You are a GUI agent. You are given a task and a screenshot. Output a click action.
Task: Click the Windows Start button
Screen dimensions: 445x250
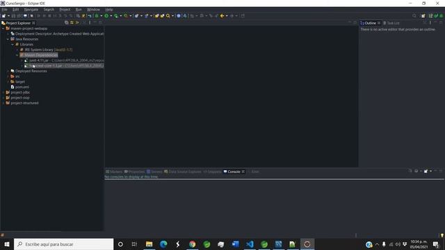(x=7, y=244)
